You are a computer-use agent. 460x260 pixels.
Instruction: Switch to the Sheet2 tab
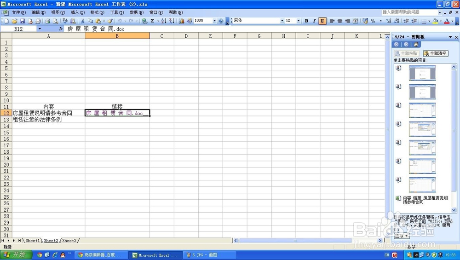coord(51,241)
